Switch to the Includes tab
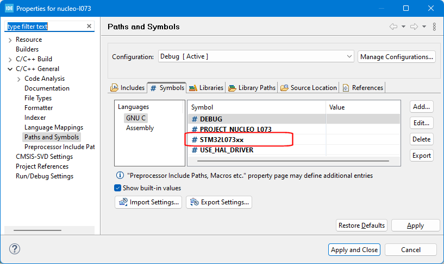Screen dimensions: 444x264 (128, 88)
